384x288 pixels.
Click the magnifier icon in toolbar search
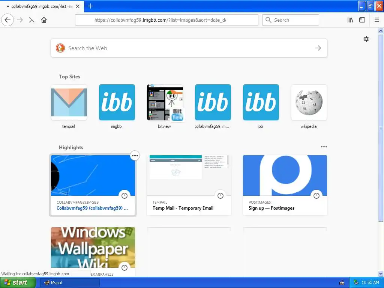point(268,20)
